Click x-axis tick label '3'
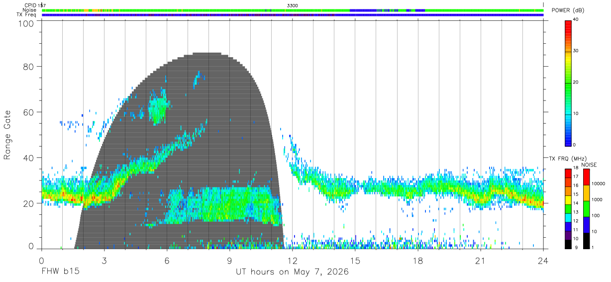 (104, 261)
